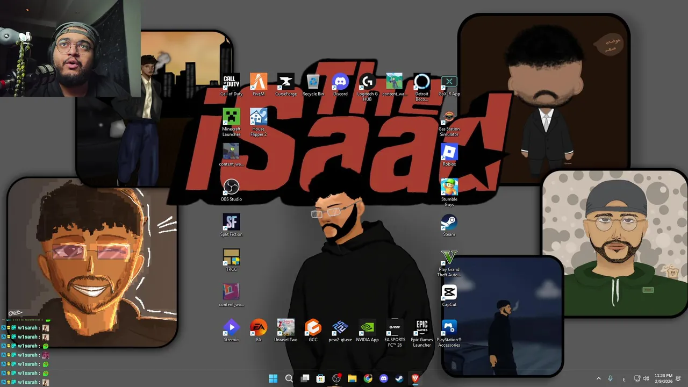This screenshot has width=688, height=387.
Task: Open the volume control tray icon
Action: (646, 378)
